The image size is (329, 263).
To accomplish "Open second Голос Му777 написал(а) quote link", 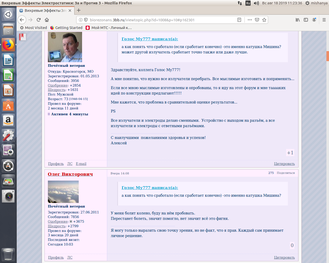I will click(150, 187).
